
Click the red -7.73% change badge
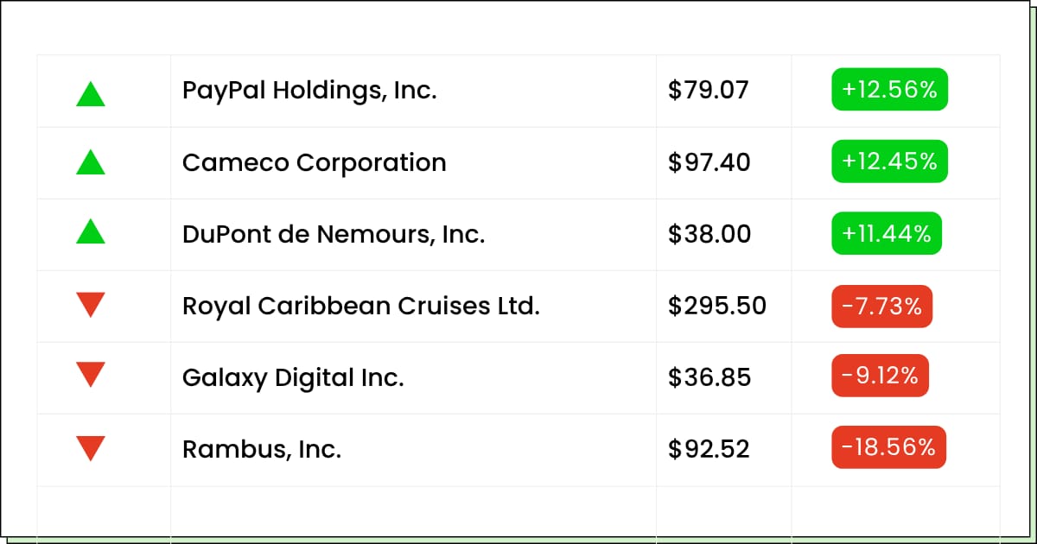[x=882, y=306]
